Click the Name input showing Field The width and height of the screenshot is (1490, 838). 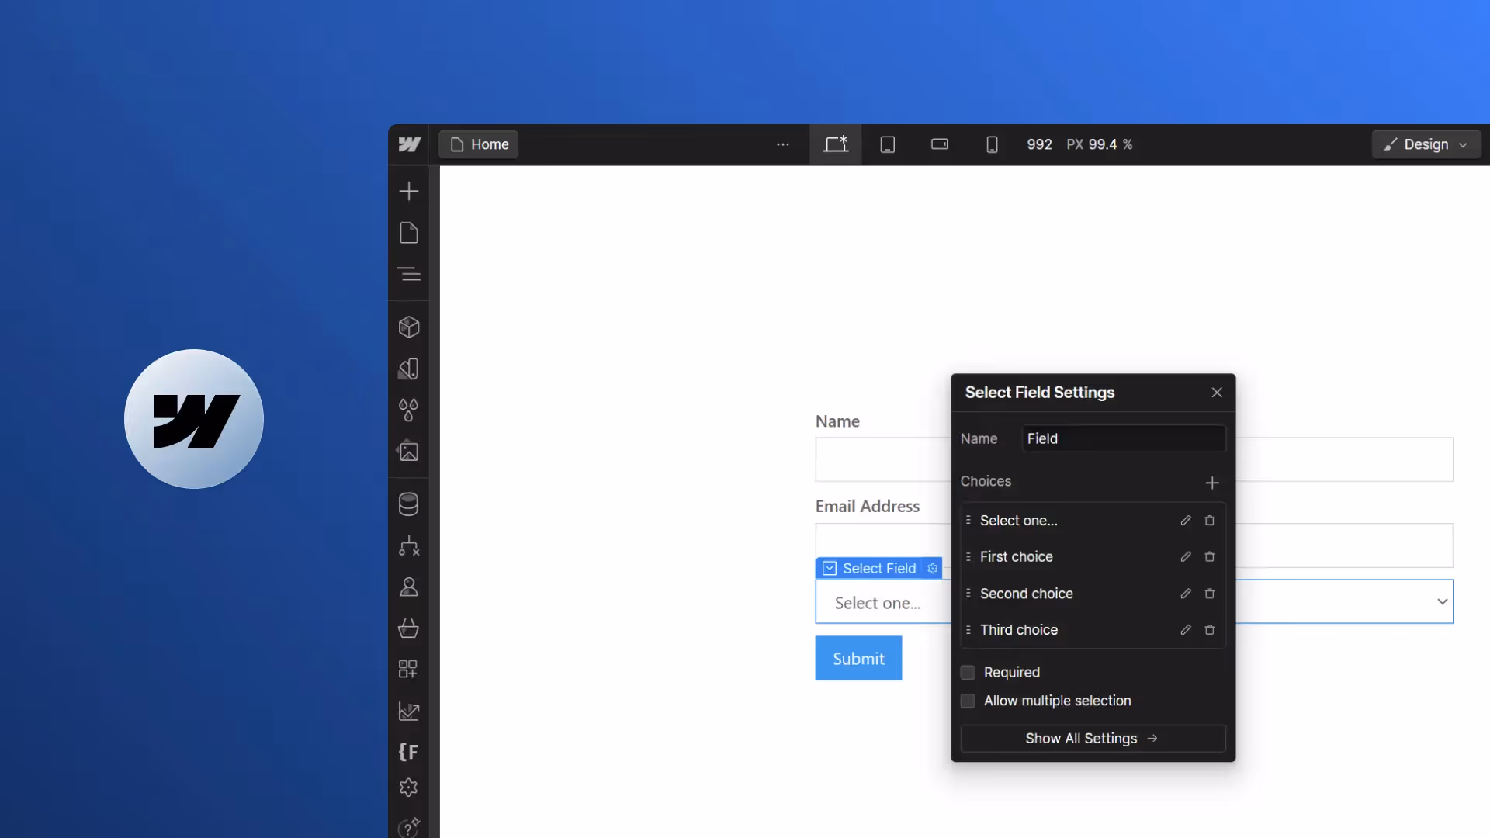click(1123, 439)
